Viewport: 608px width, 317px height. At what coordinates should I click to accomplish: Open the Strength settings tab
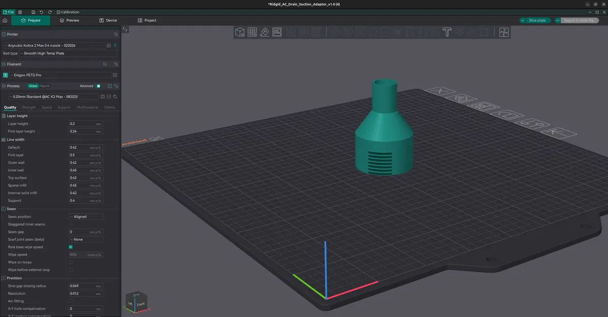coord(28,107)
